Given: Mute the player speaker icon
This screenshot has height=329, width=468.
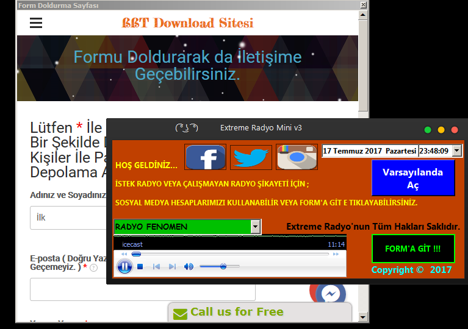Looking at the screenshot, I should pos(189,266).
